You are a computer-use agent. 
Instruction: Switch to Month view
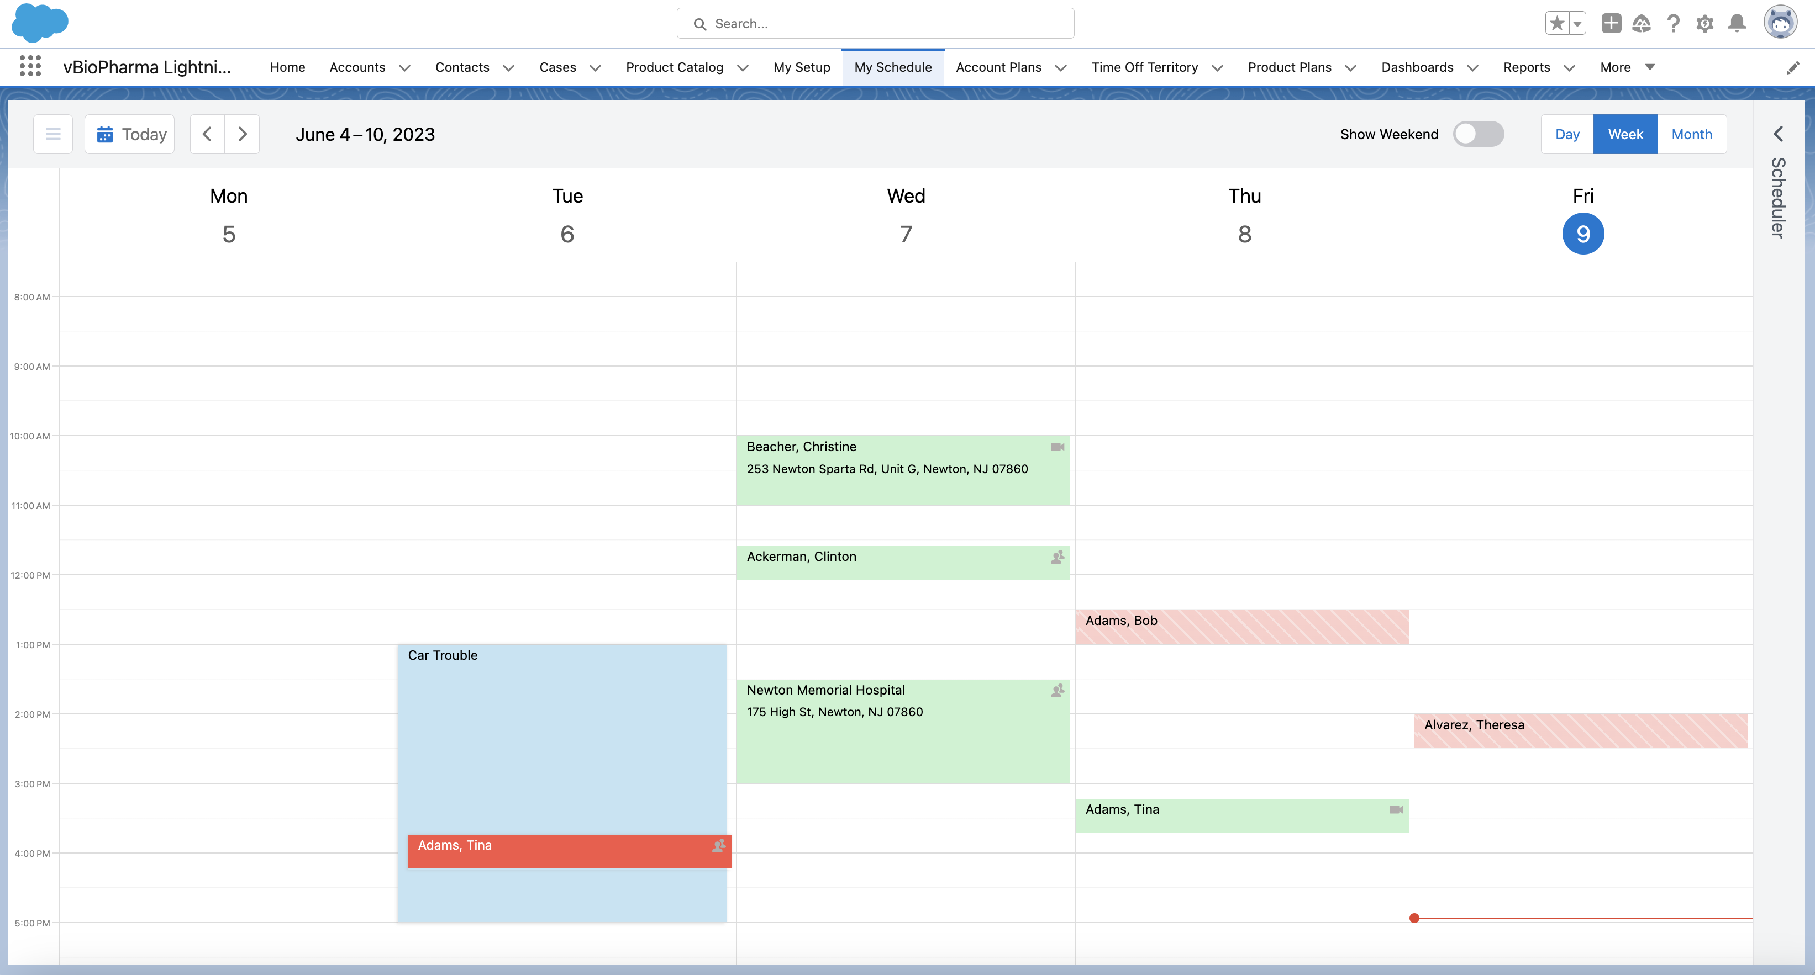pyautogui.click(x=1691, y=134)
